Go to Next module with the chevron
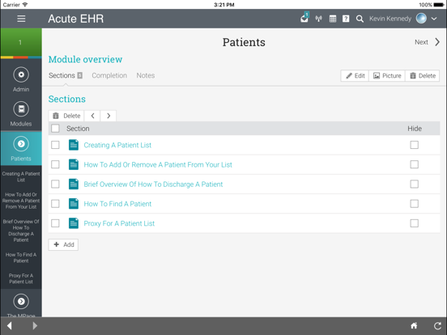 click(x=437, y=42)
